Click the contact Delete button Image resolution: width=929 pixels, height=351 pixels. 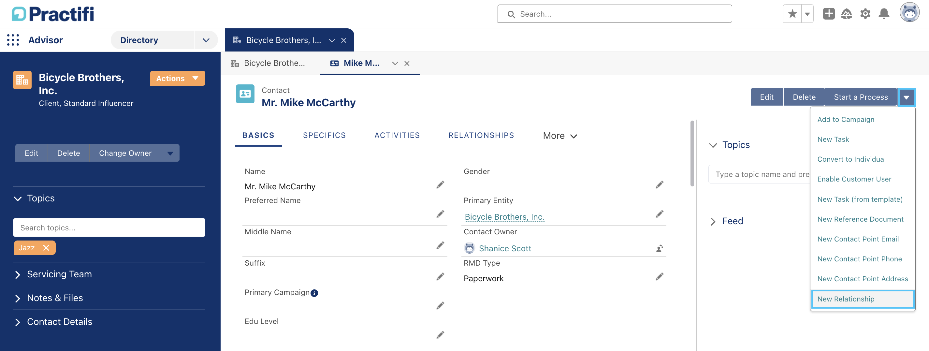(x=804, y=97)
